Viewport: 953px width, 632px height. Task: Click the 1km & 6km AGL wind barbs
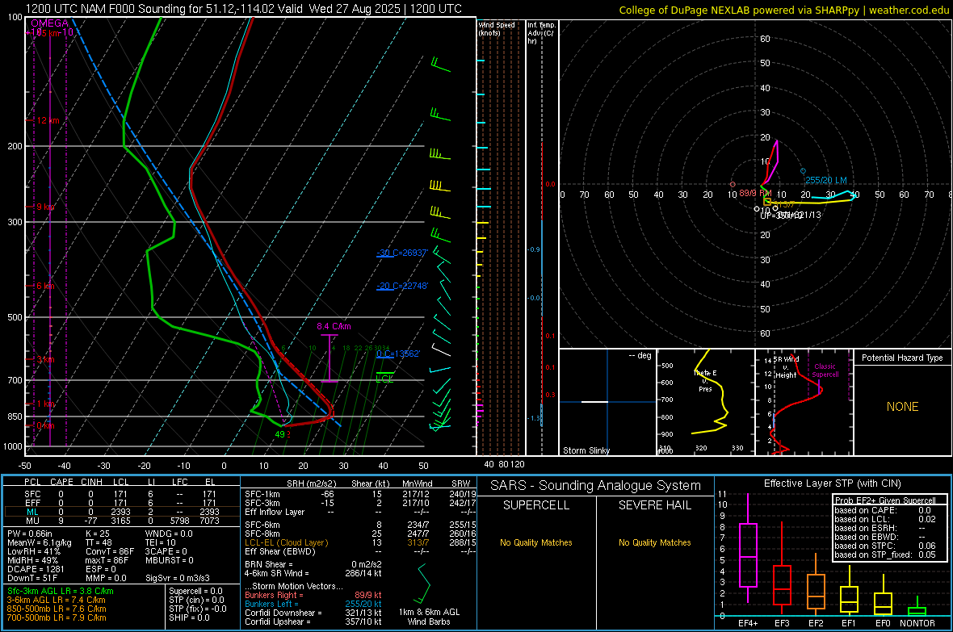423,584
